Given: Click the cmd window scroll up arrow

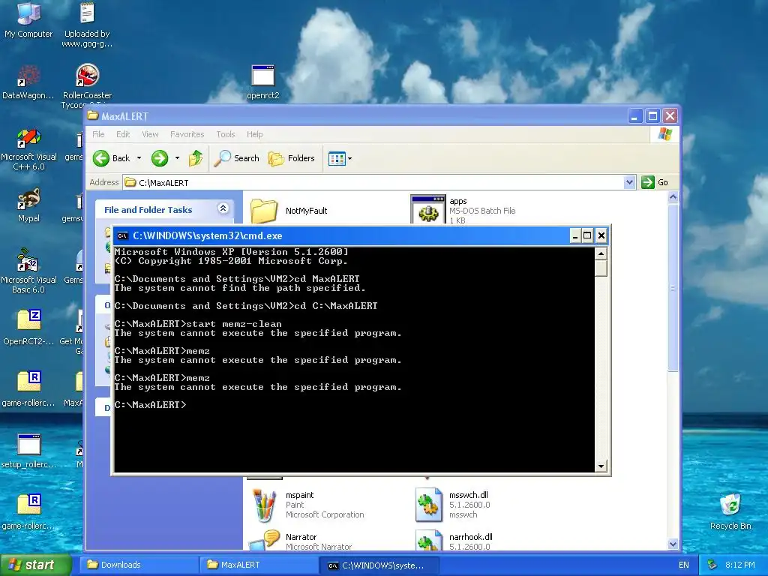Looking at the screenshot, I should pyautogui.click(x=601, y=253).
